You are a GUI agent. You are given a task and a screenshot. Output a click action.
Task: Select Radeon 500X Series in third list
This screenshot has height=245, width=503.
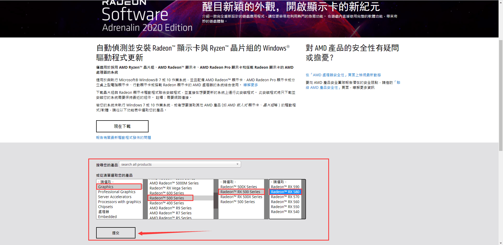[241, 187]
